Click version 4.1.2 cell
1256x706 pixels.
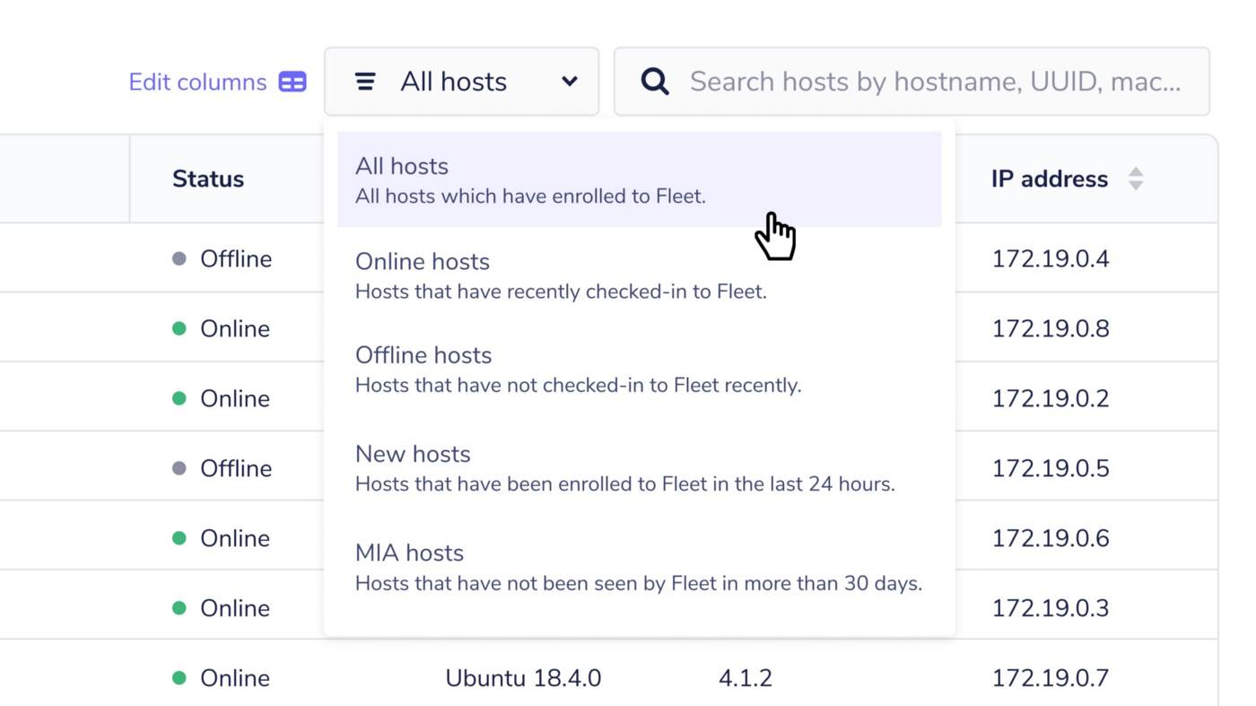[x=746, y=678]
